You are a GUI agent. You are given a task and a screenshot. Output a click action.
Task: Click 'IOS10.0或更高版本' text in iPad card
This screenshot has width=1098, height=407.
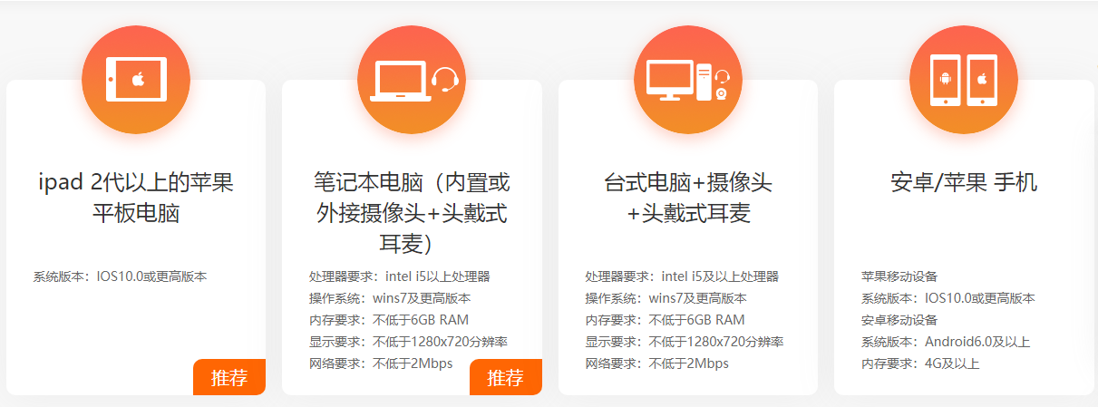(x=152, y=276)
